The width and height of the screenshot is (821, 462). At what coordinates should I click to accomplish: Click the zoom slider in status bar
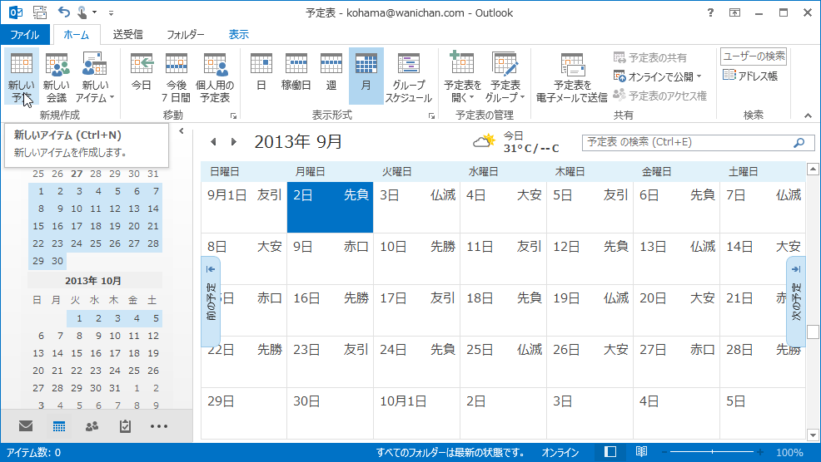click(712, 452)
